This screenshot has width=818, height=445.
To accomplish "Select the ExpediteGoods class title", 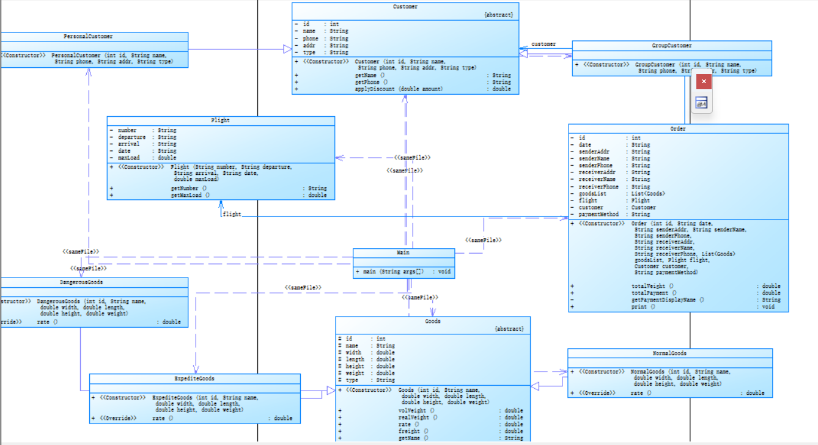I will point(194,379).
